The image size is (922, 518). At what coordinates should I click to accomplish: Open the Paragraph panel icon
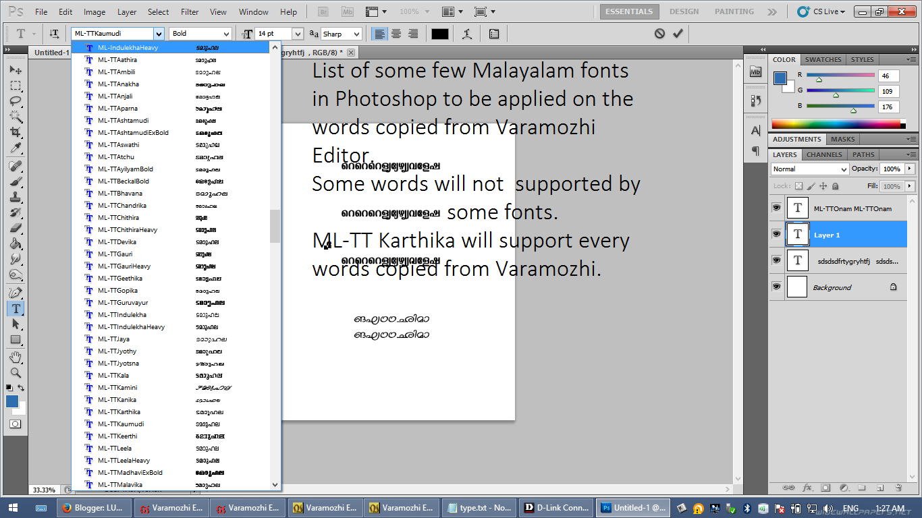(x=755, y=150)
